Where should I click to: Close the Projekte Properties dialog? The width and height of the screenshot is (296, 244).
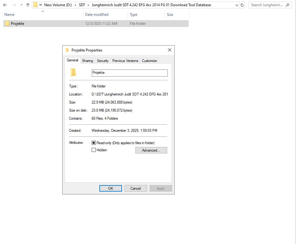(x=170, y=50)
